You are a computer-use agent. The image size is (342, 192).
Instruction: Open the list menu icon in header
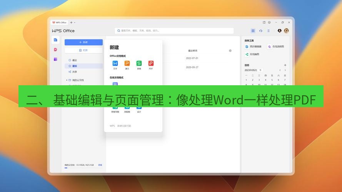point(269,31)
